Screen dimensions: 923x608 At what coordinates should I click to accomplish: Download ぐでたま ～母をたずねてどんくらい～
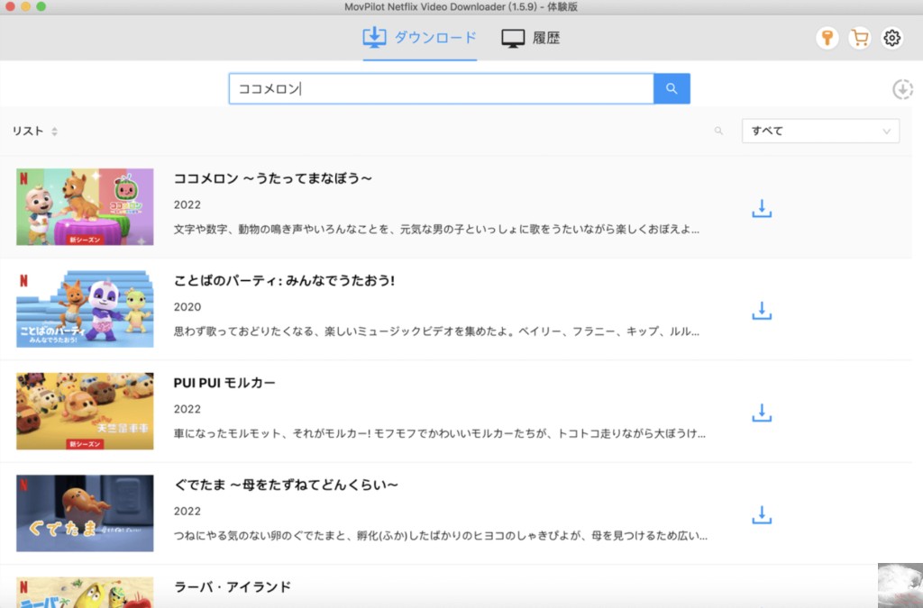(762, 514)
